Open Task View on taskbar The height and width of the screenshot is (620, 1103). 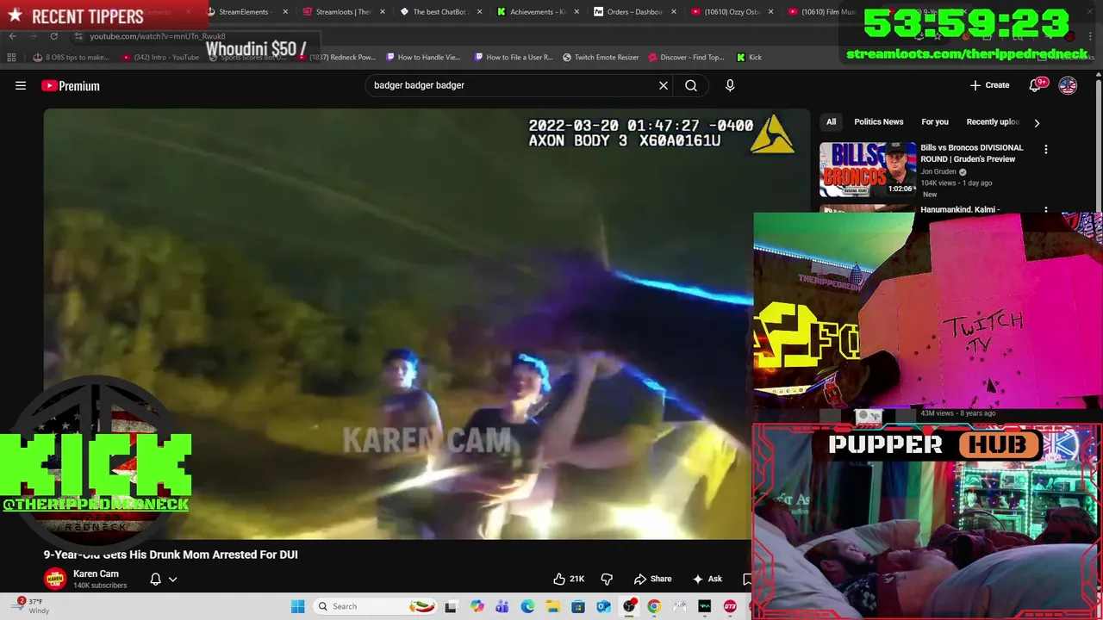450,606
